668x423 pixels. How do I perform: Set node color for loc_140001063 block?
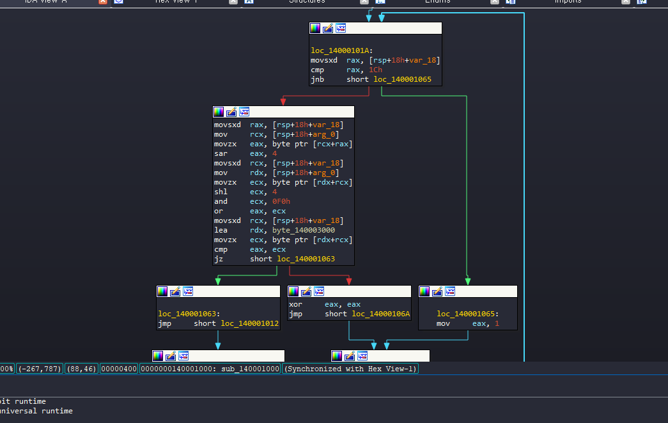[162, 291]
